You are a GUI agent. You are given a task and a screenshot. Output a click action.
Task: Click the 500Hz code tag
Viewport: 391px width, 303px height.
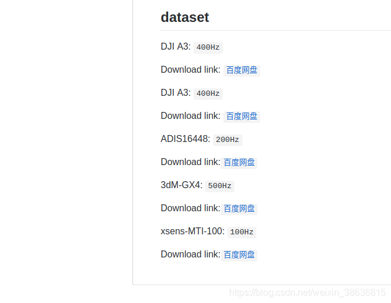click(220, 186)
